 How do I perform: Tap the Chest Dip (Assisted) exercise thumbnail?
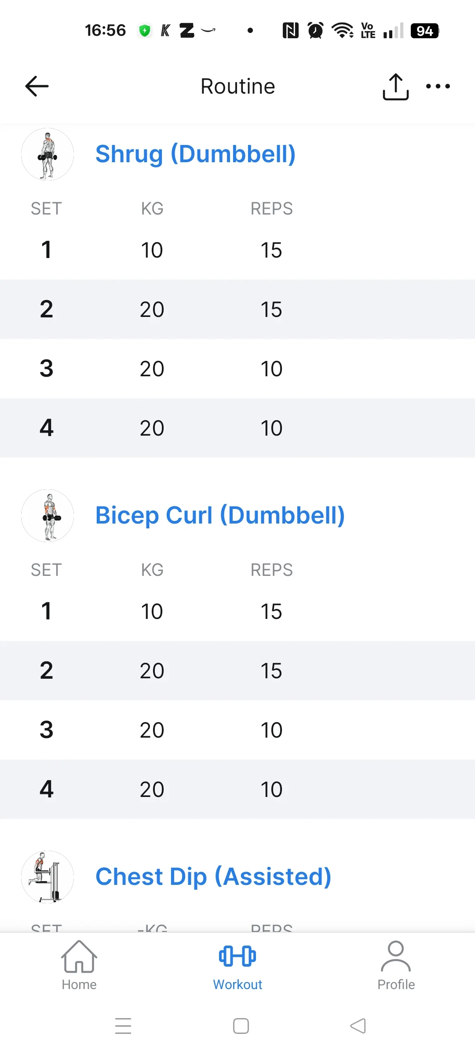pyautogui.click(x=47, y=877)
